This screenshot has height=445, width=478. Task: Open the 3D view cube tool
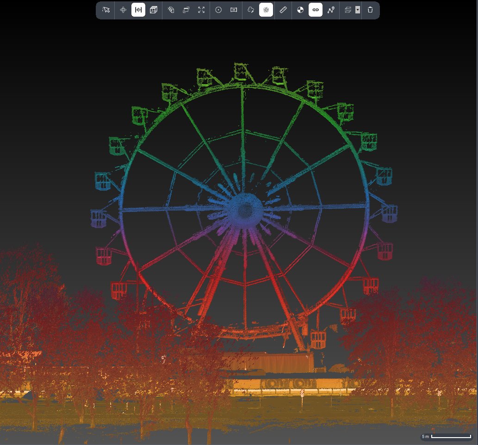tap(153, 10)
